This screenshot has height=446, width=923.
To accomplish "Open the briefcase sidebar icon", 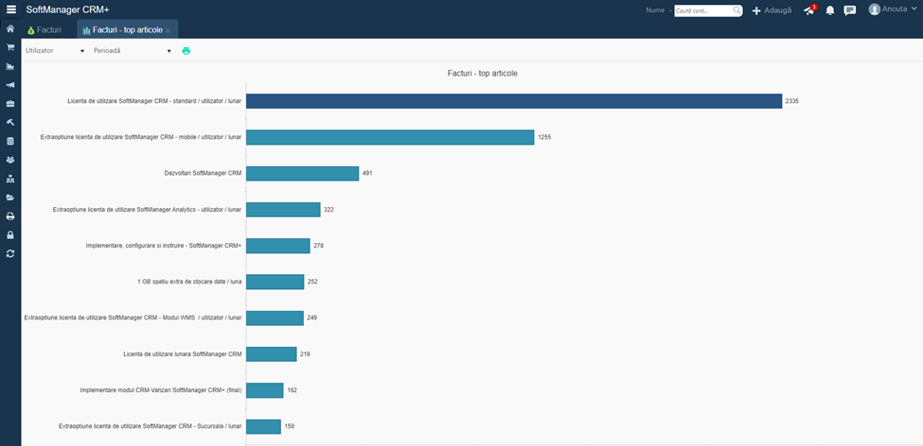I will click(10, 103).
